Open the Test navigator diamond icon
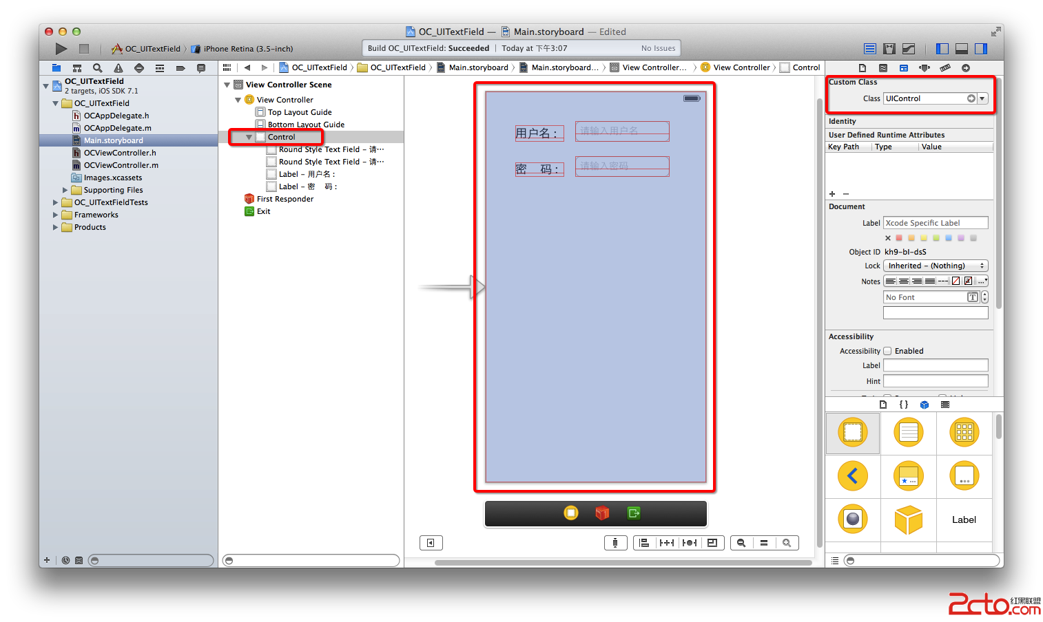The height and width of the screenshot is (622, 1043). [x=139, y=68]
